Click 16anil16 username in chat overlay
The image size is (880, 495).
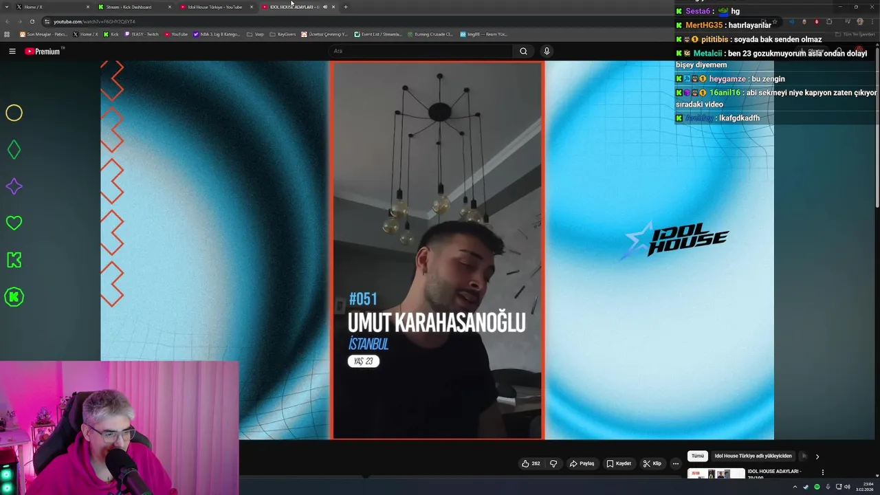tap(725, 93)
